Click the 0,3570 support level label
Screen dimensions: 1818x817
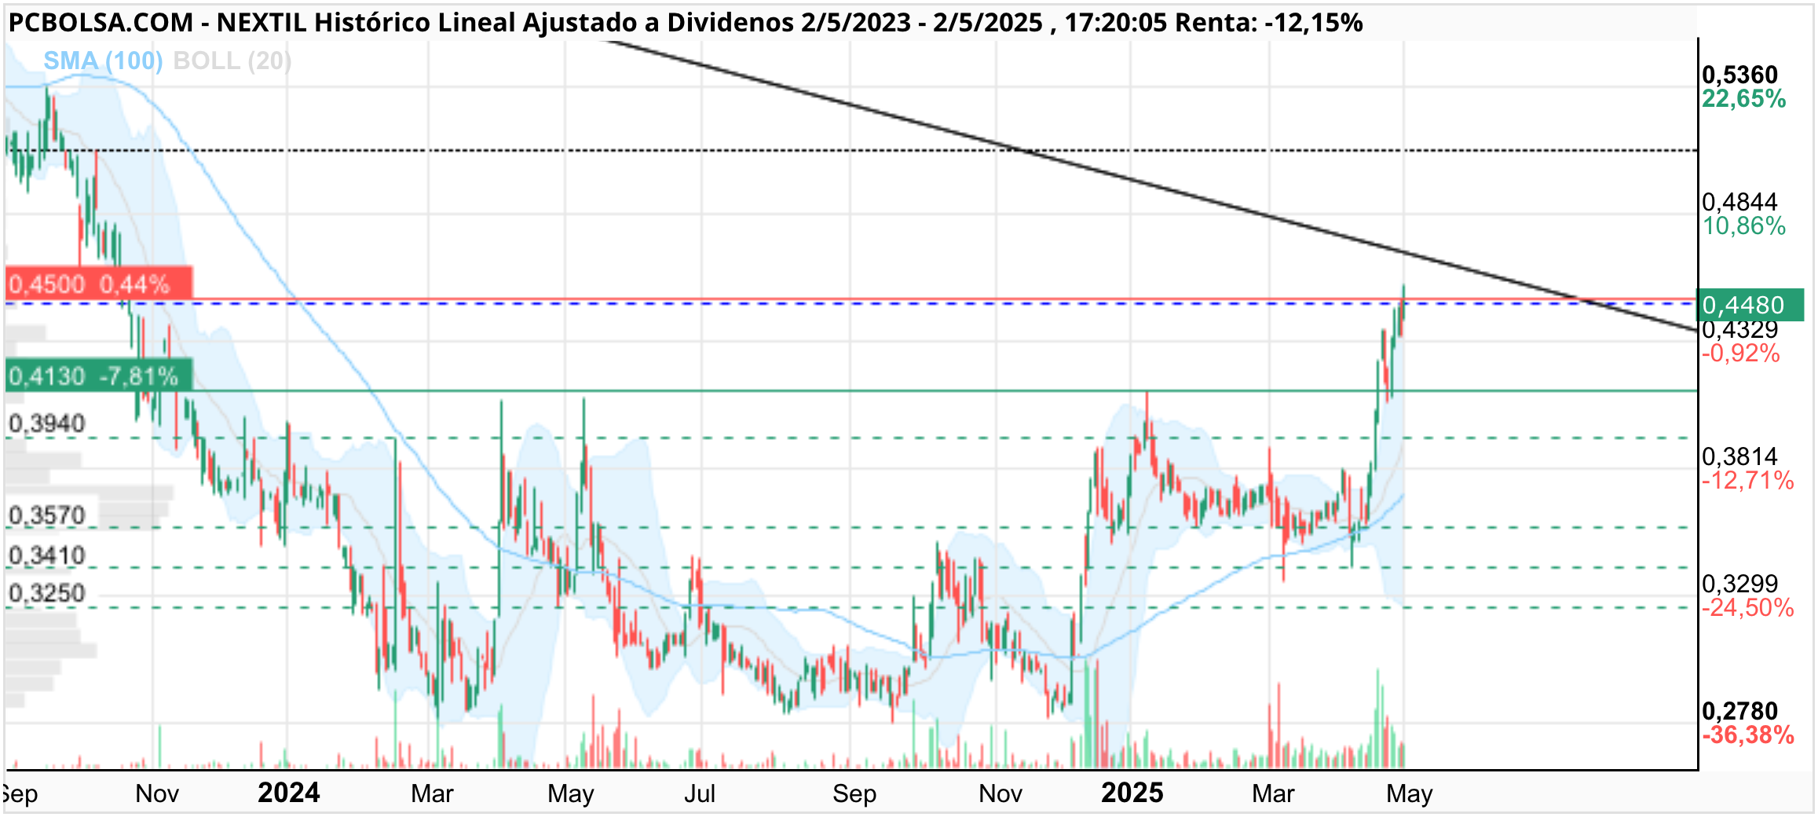coord(46,515)
